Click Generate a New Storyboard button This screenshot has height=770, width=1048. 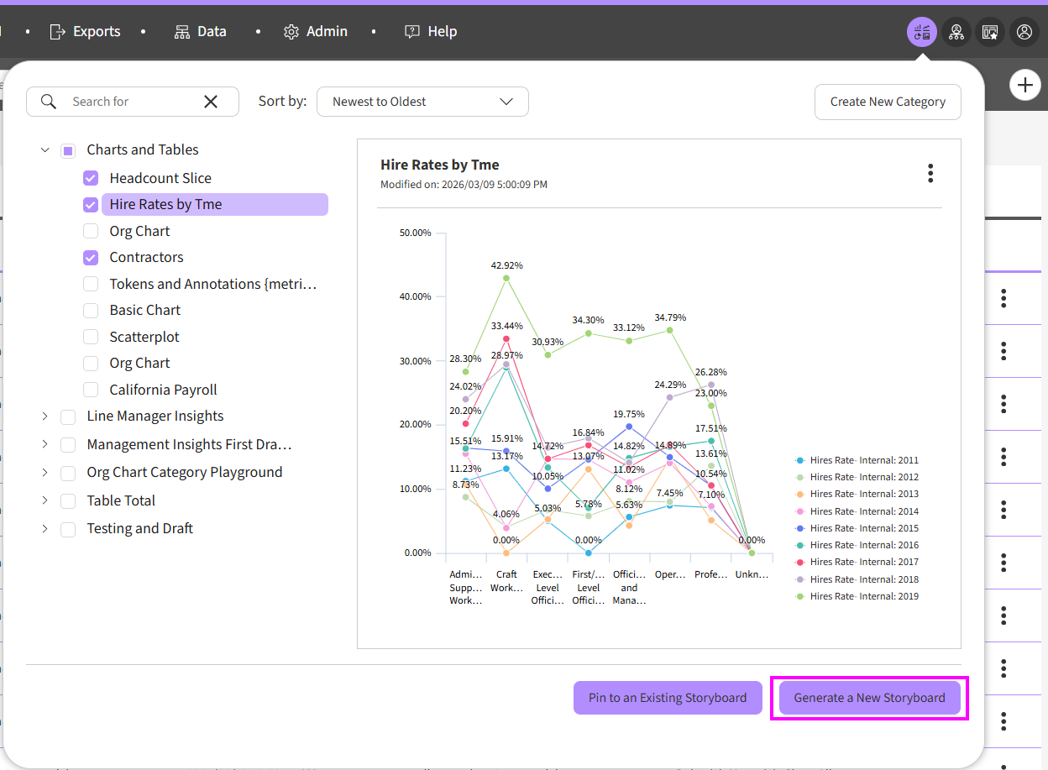click(869, 698)
